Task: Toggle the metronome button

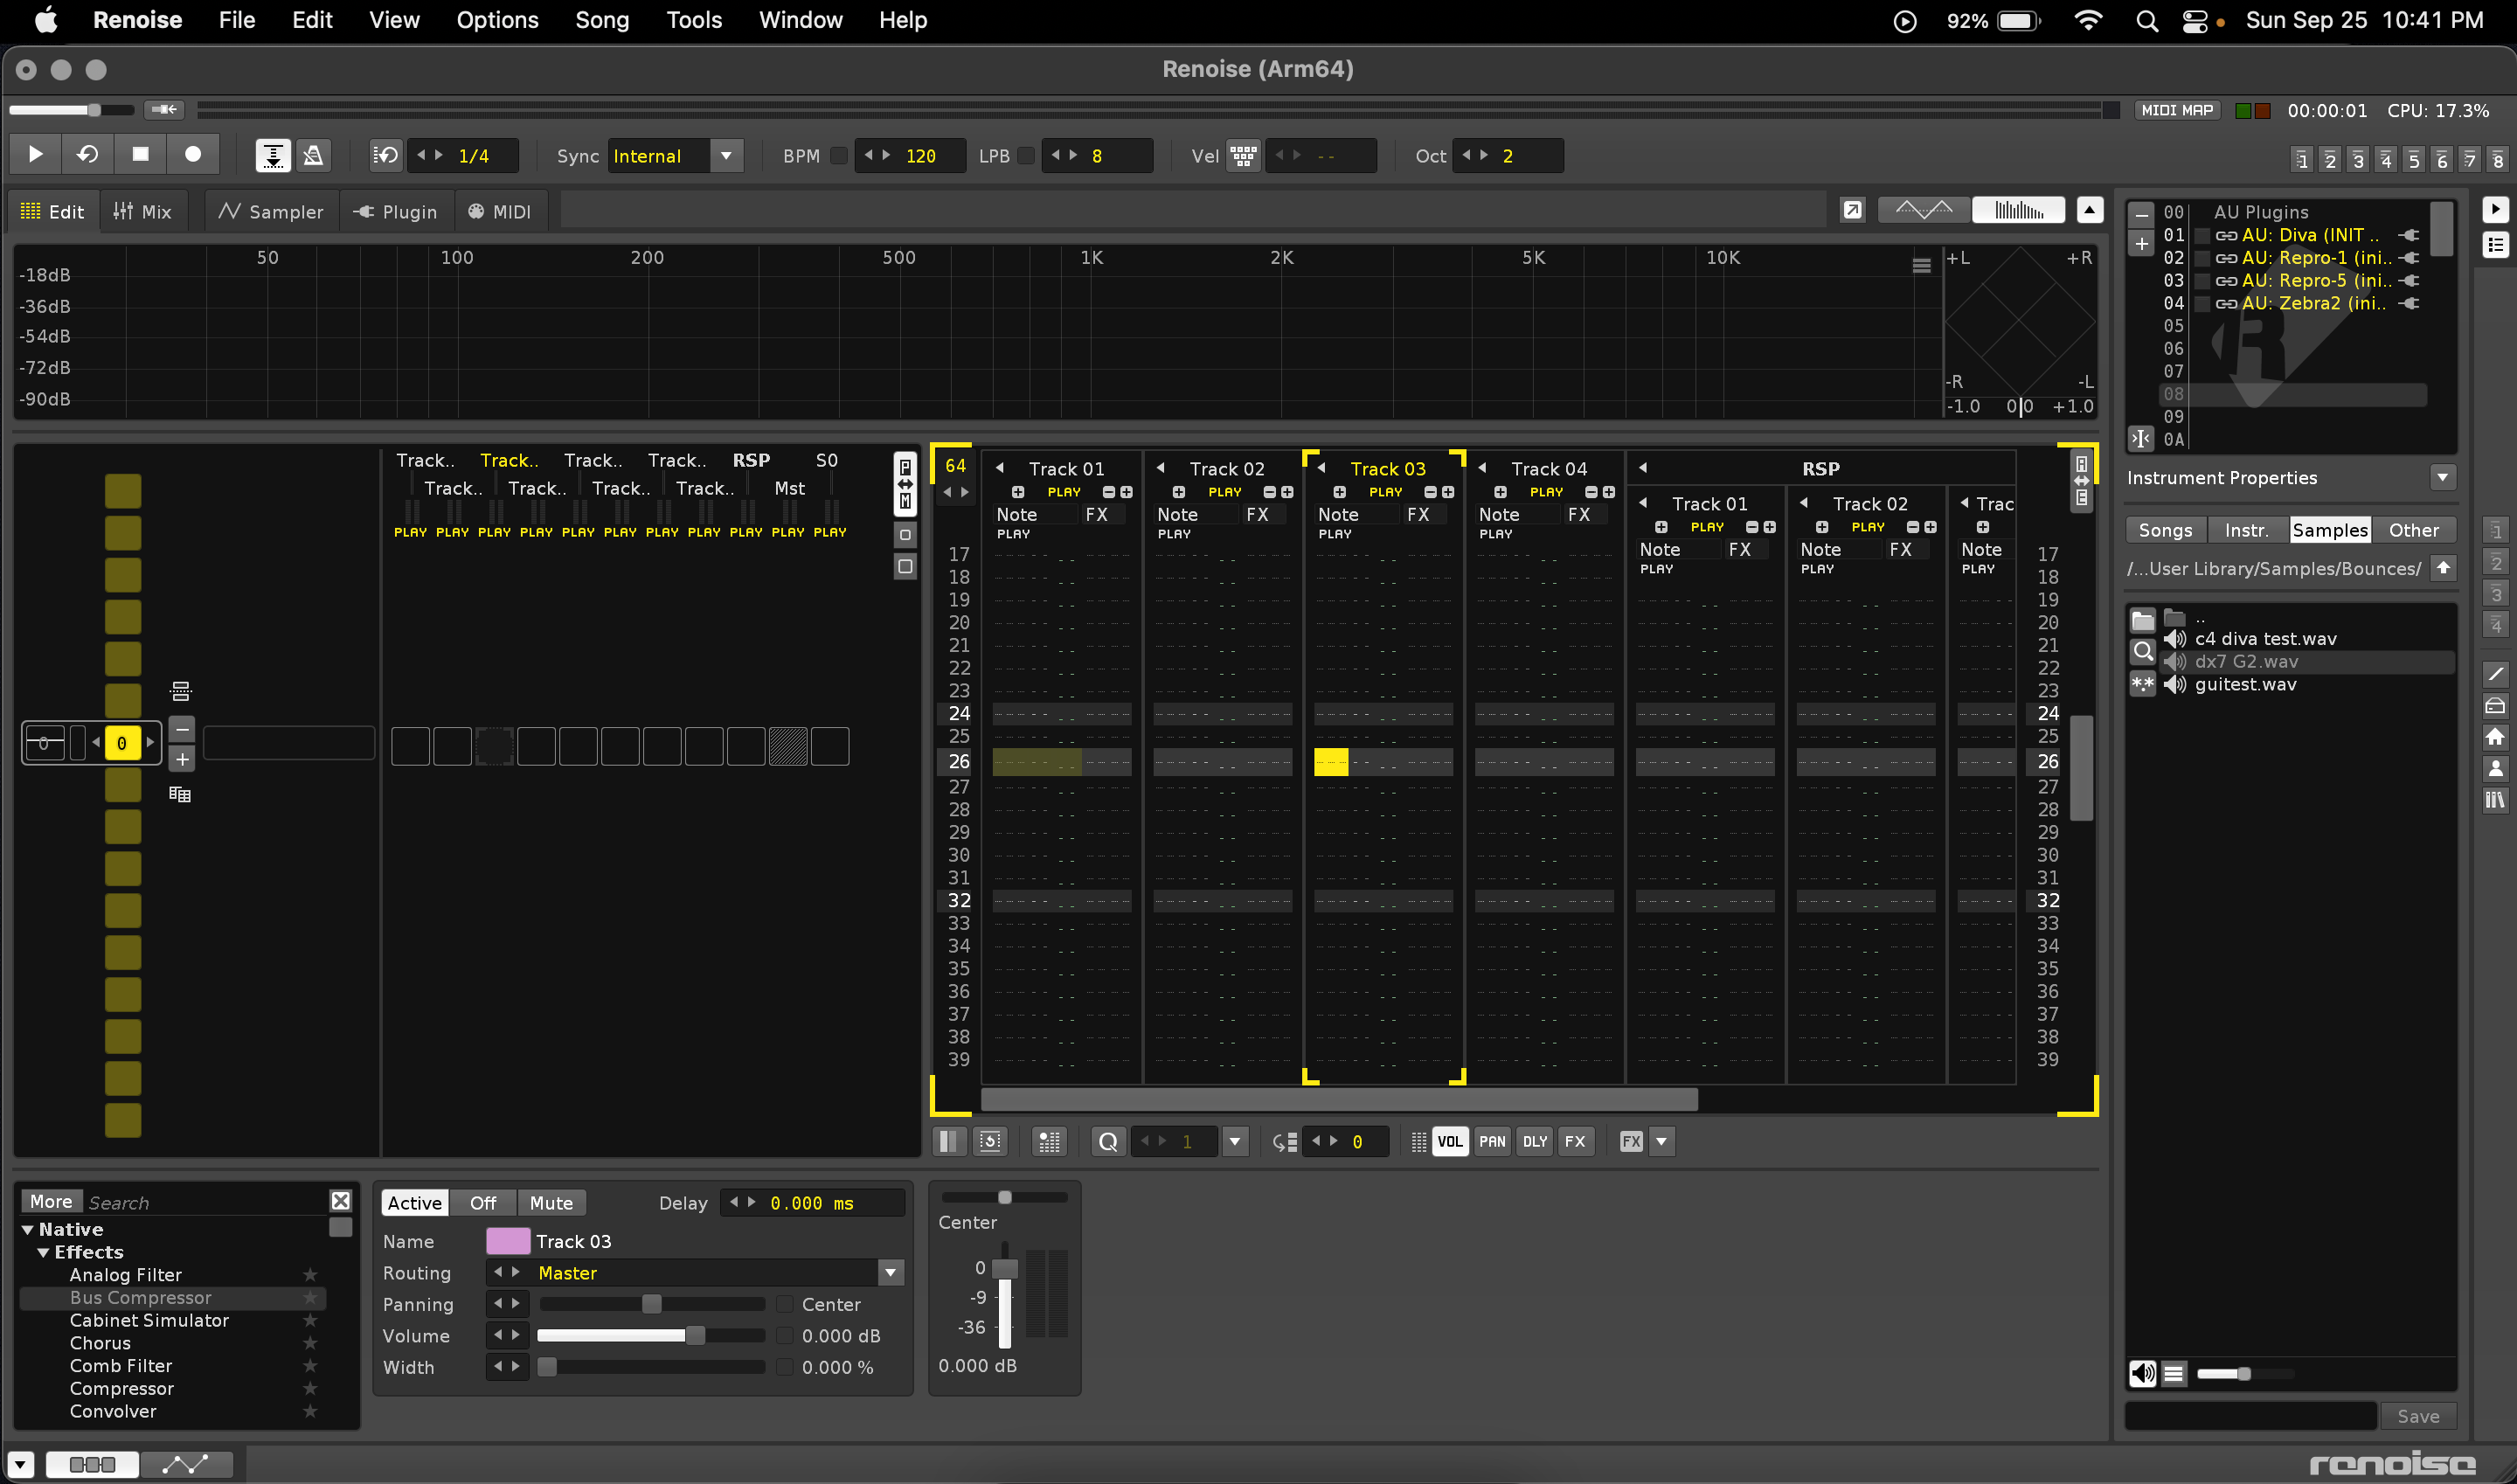Action: pos(313,155)
